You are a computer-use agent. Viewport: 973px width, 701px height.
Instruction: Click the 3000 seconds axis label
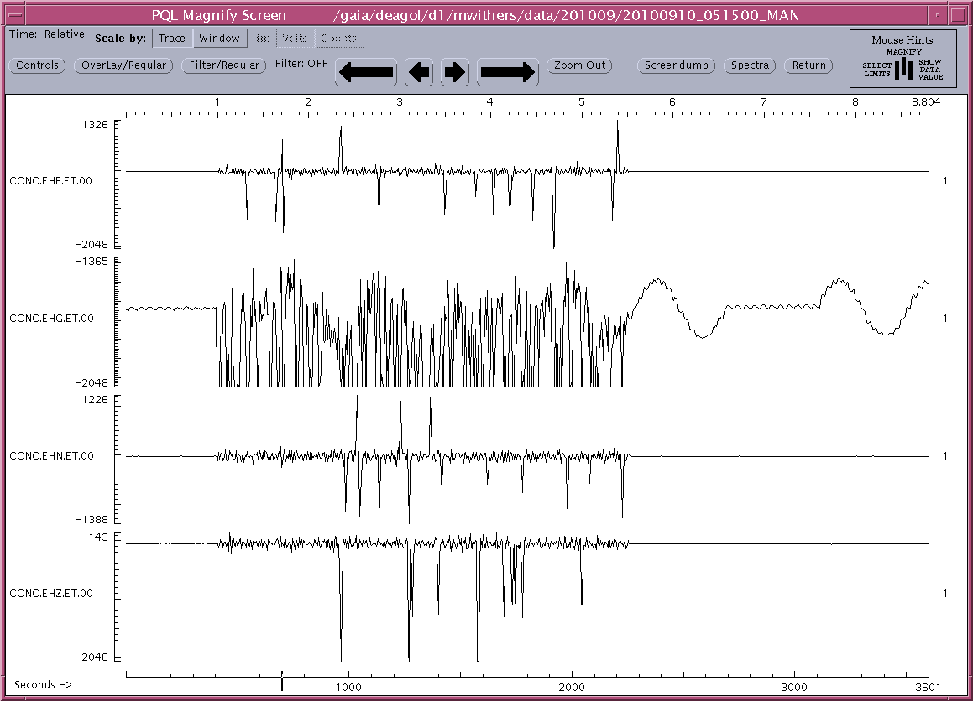793,687
